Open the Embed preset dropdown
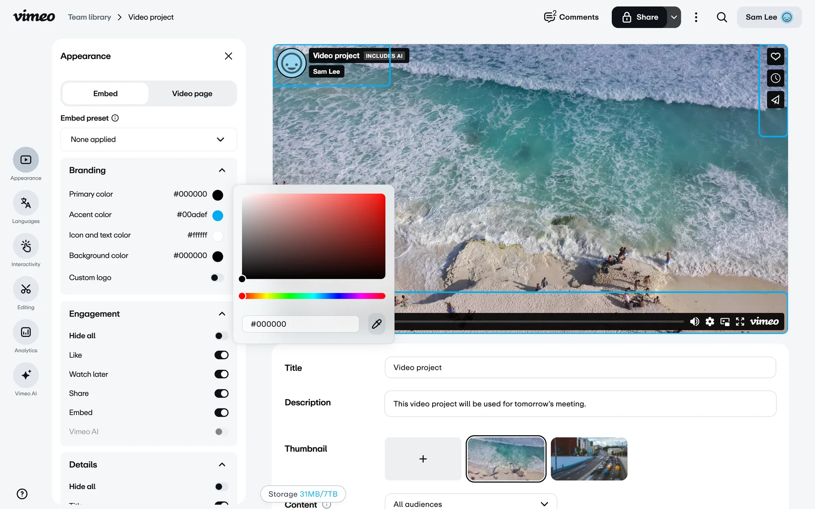This screenshot has height=509, width=815. (149, 140)
